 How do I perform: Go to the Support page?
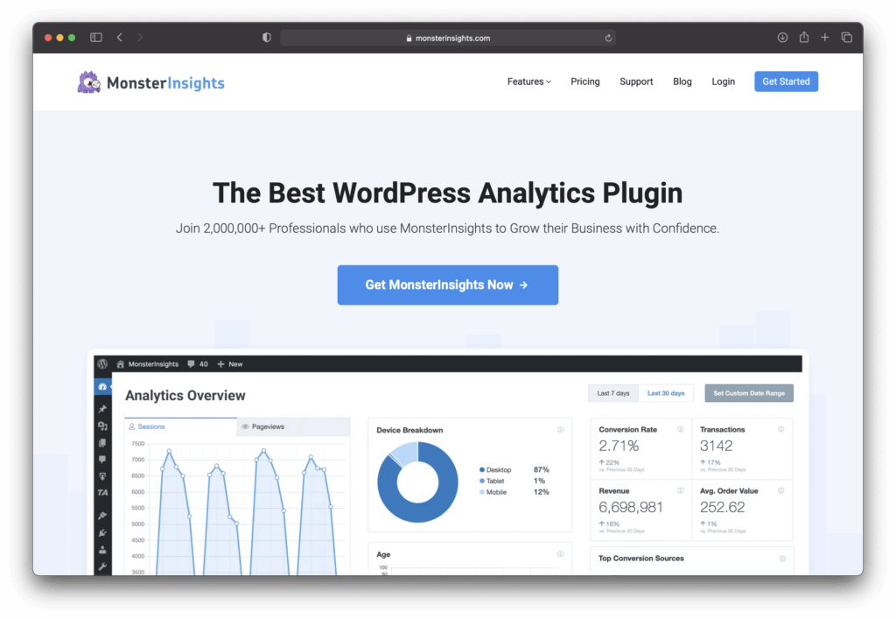click(x=636, y=81)
